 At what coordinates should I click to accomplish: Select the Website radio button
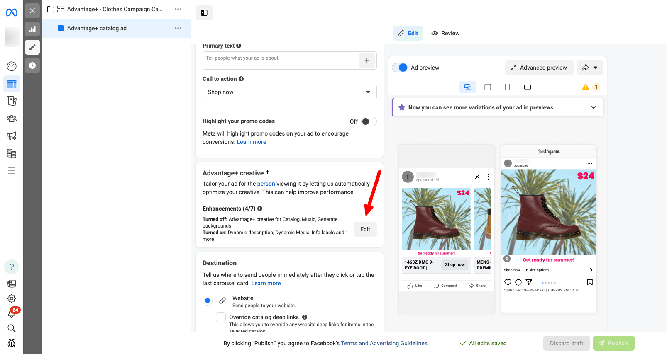208,301
